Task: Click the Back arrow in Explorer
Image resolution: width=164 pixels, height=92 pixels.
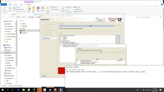Action: [x=3, y=17]
